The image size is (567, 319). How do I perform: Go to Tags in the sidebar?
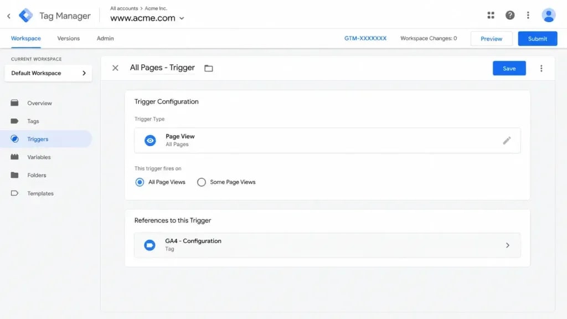point(33,121)
